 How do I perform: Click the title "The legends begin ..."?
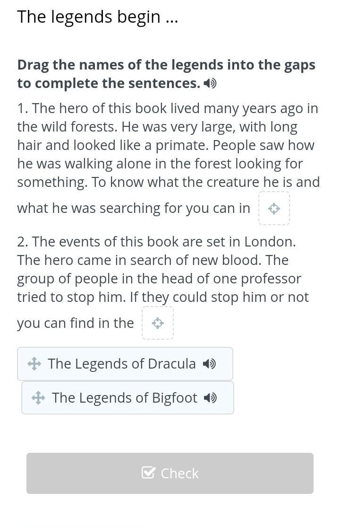pyautogui.click(x=97, y=17)
